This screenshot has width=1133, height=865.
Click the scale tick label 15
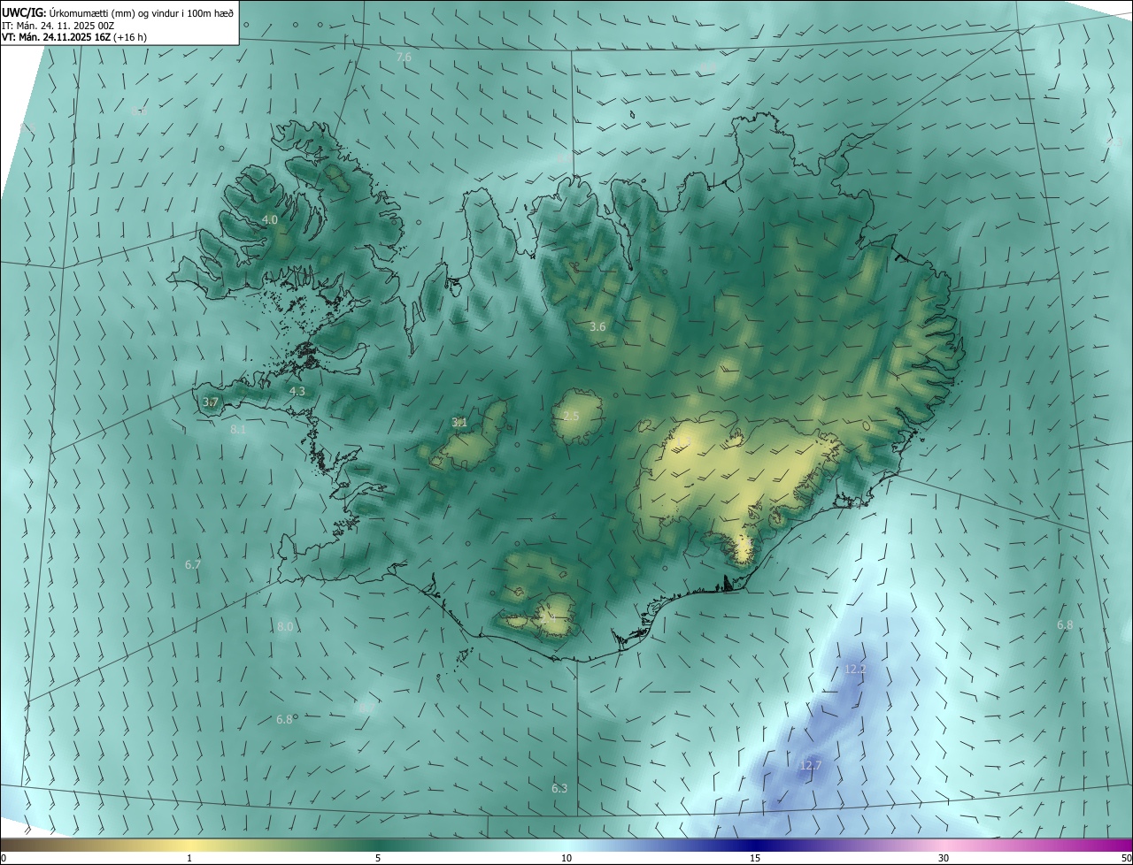point(755,858)
